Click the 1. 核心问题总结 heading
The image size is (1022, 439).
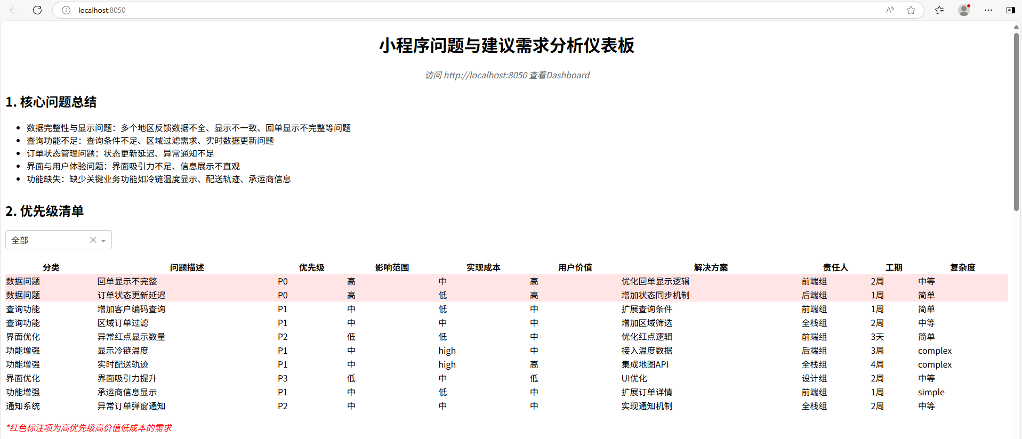pyautogui.click(x=51, y=102)
